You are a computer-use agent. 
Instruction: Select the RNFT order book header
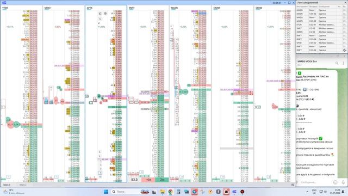click(132, 8)
